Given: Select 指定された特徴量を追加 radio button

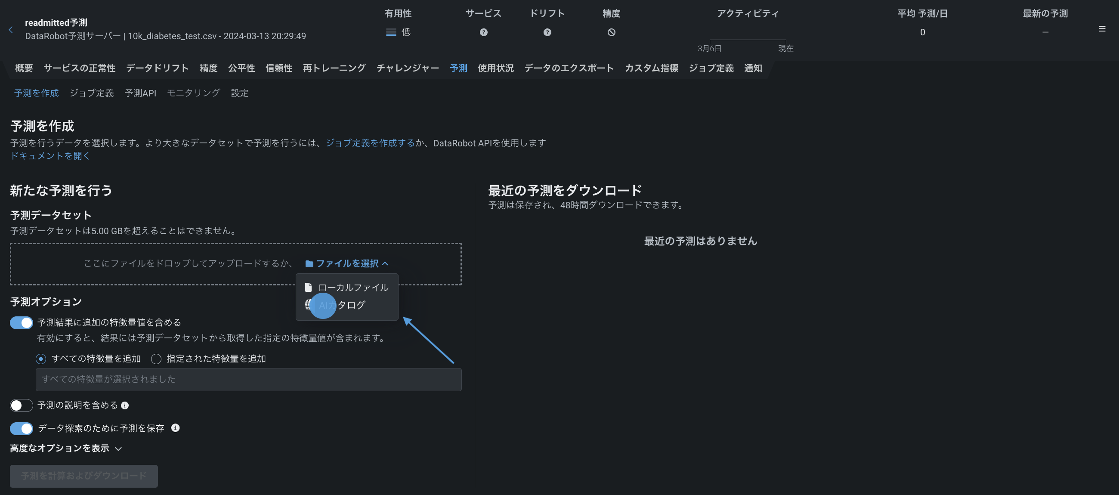Looking at the screenshot, I should [156, 359].
